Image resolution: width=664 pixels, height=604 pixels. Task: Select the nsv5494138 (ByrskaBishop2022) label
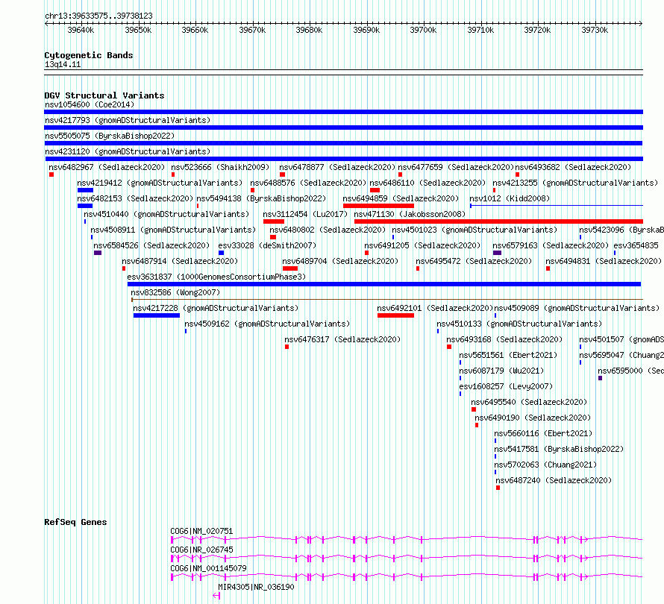tap(261, 198)
